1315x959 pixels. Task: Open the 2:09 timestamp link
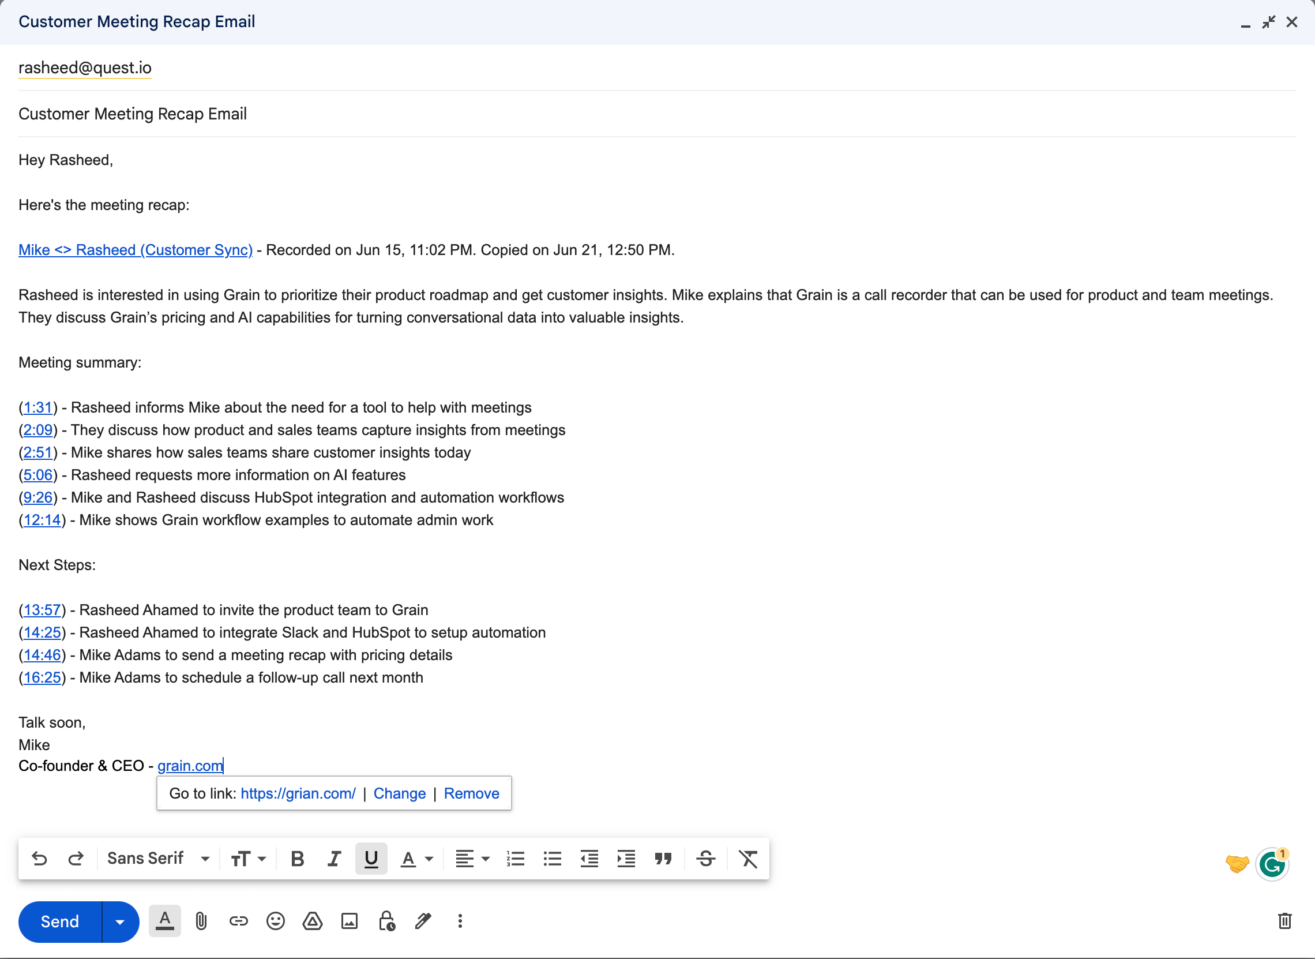[x=37, y=430]
